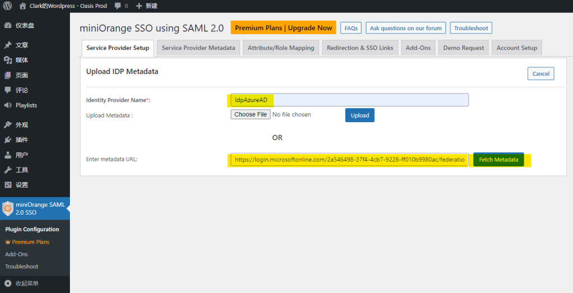Click the plus icon to add new content
This screenshot has width=573, height=293.
(139, 6)
